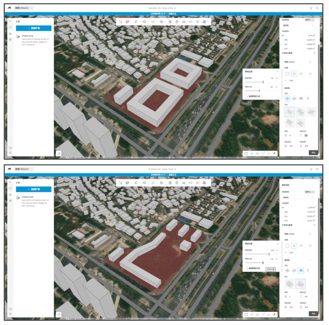Select the buildings cube tool in the upper toolbar
The image size is (329, 325).
(127, 22)
